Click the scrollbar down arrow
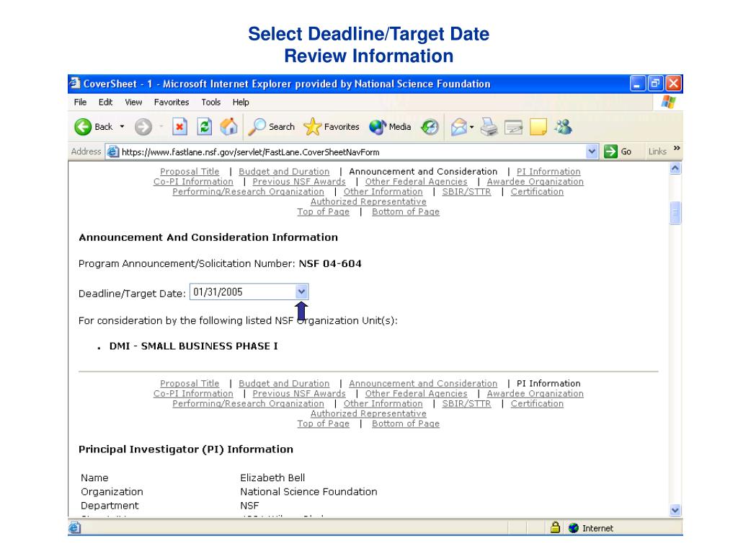 click(675, 510)
